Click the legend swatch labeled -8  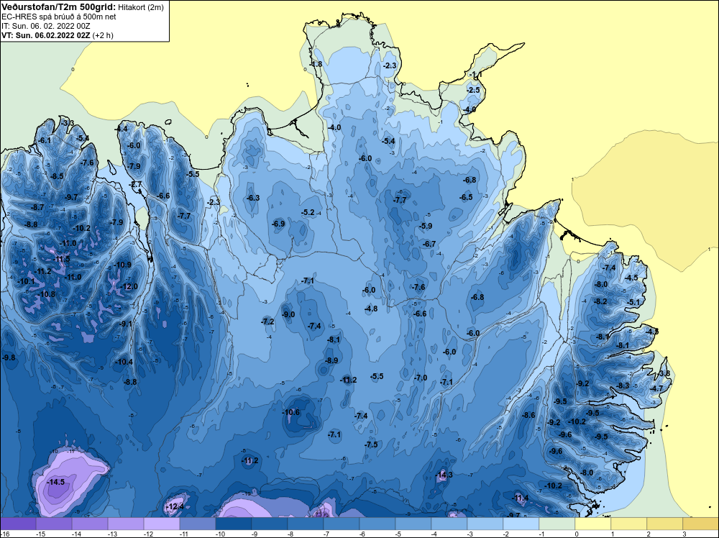(x=306, y=524)
